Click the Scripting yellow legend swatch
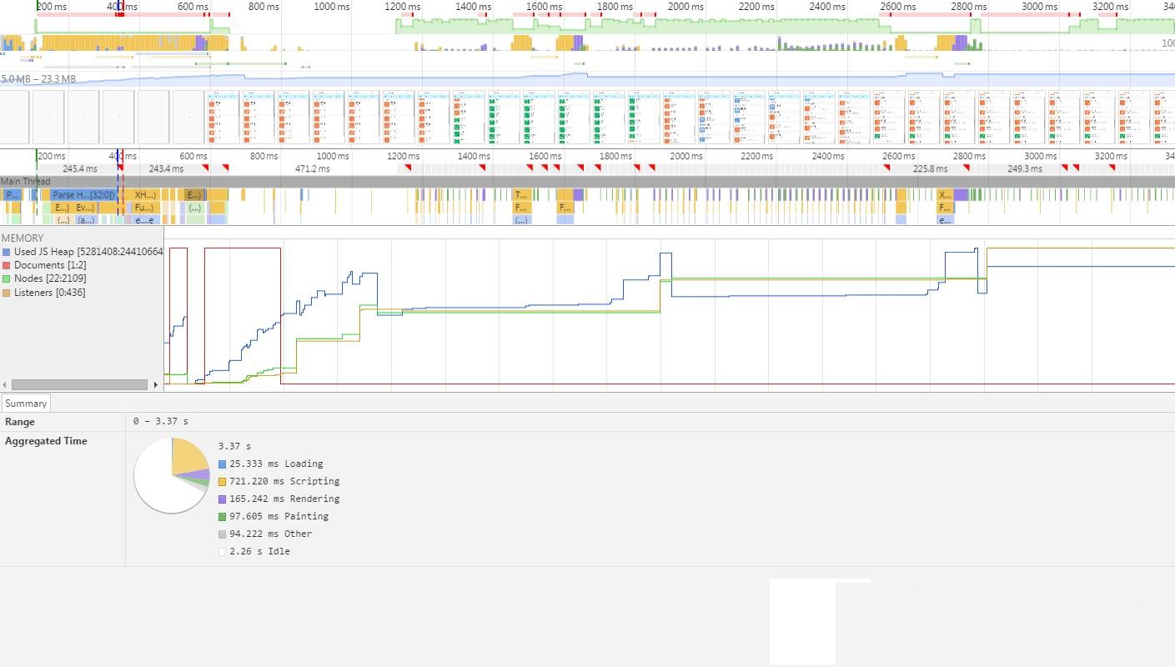The height and width of the screenshot is (667, 1175). point(223,482)
